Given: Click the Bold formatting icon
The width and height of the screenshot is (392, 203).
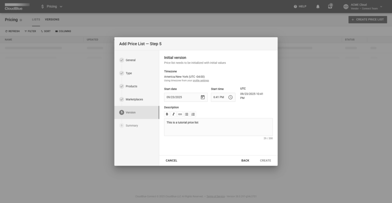Looking at the screenshot, I should (167, 114).
